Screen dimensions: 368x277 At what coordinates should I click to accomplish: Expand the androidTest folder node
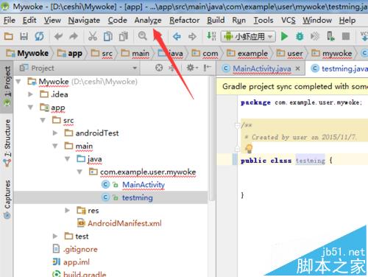coord(55,133)
